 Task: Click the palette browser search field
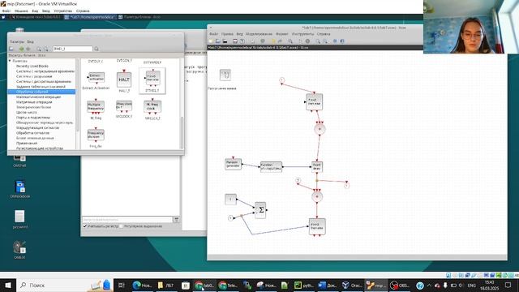[72, 49]
